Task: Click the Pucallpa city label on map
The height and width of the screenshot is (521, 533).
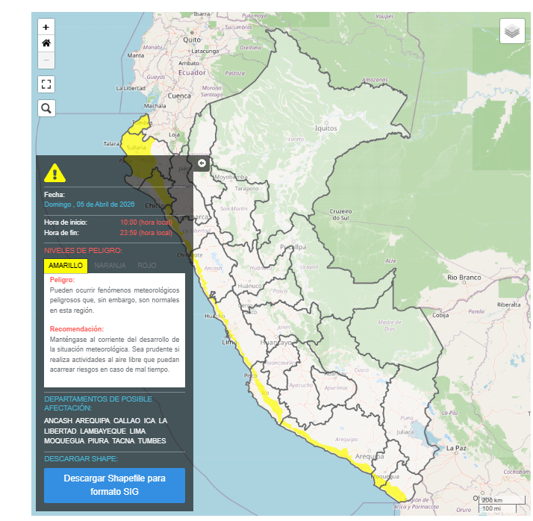Action: 293,247
